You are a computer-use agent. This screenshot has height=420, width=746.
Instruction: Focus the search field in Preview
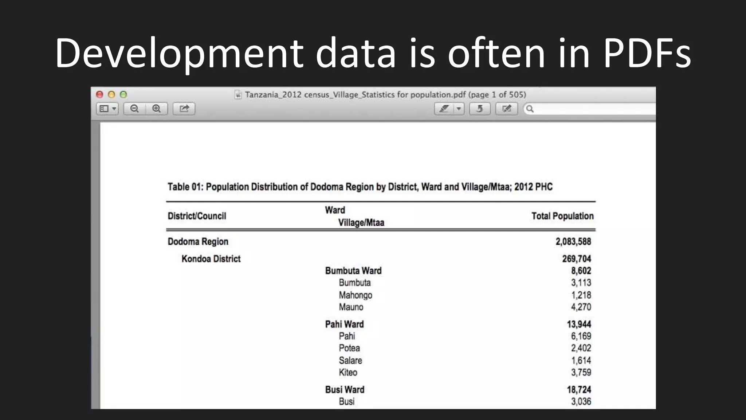(x=590, y=109)
